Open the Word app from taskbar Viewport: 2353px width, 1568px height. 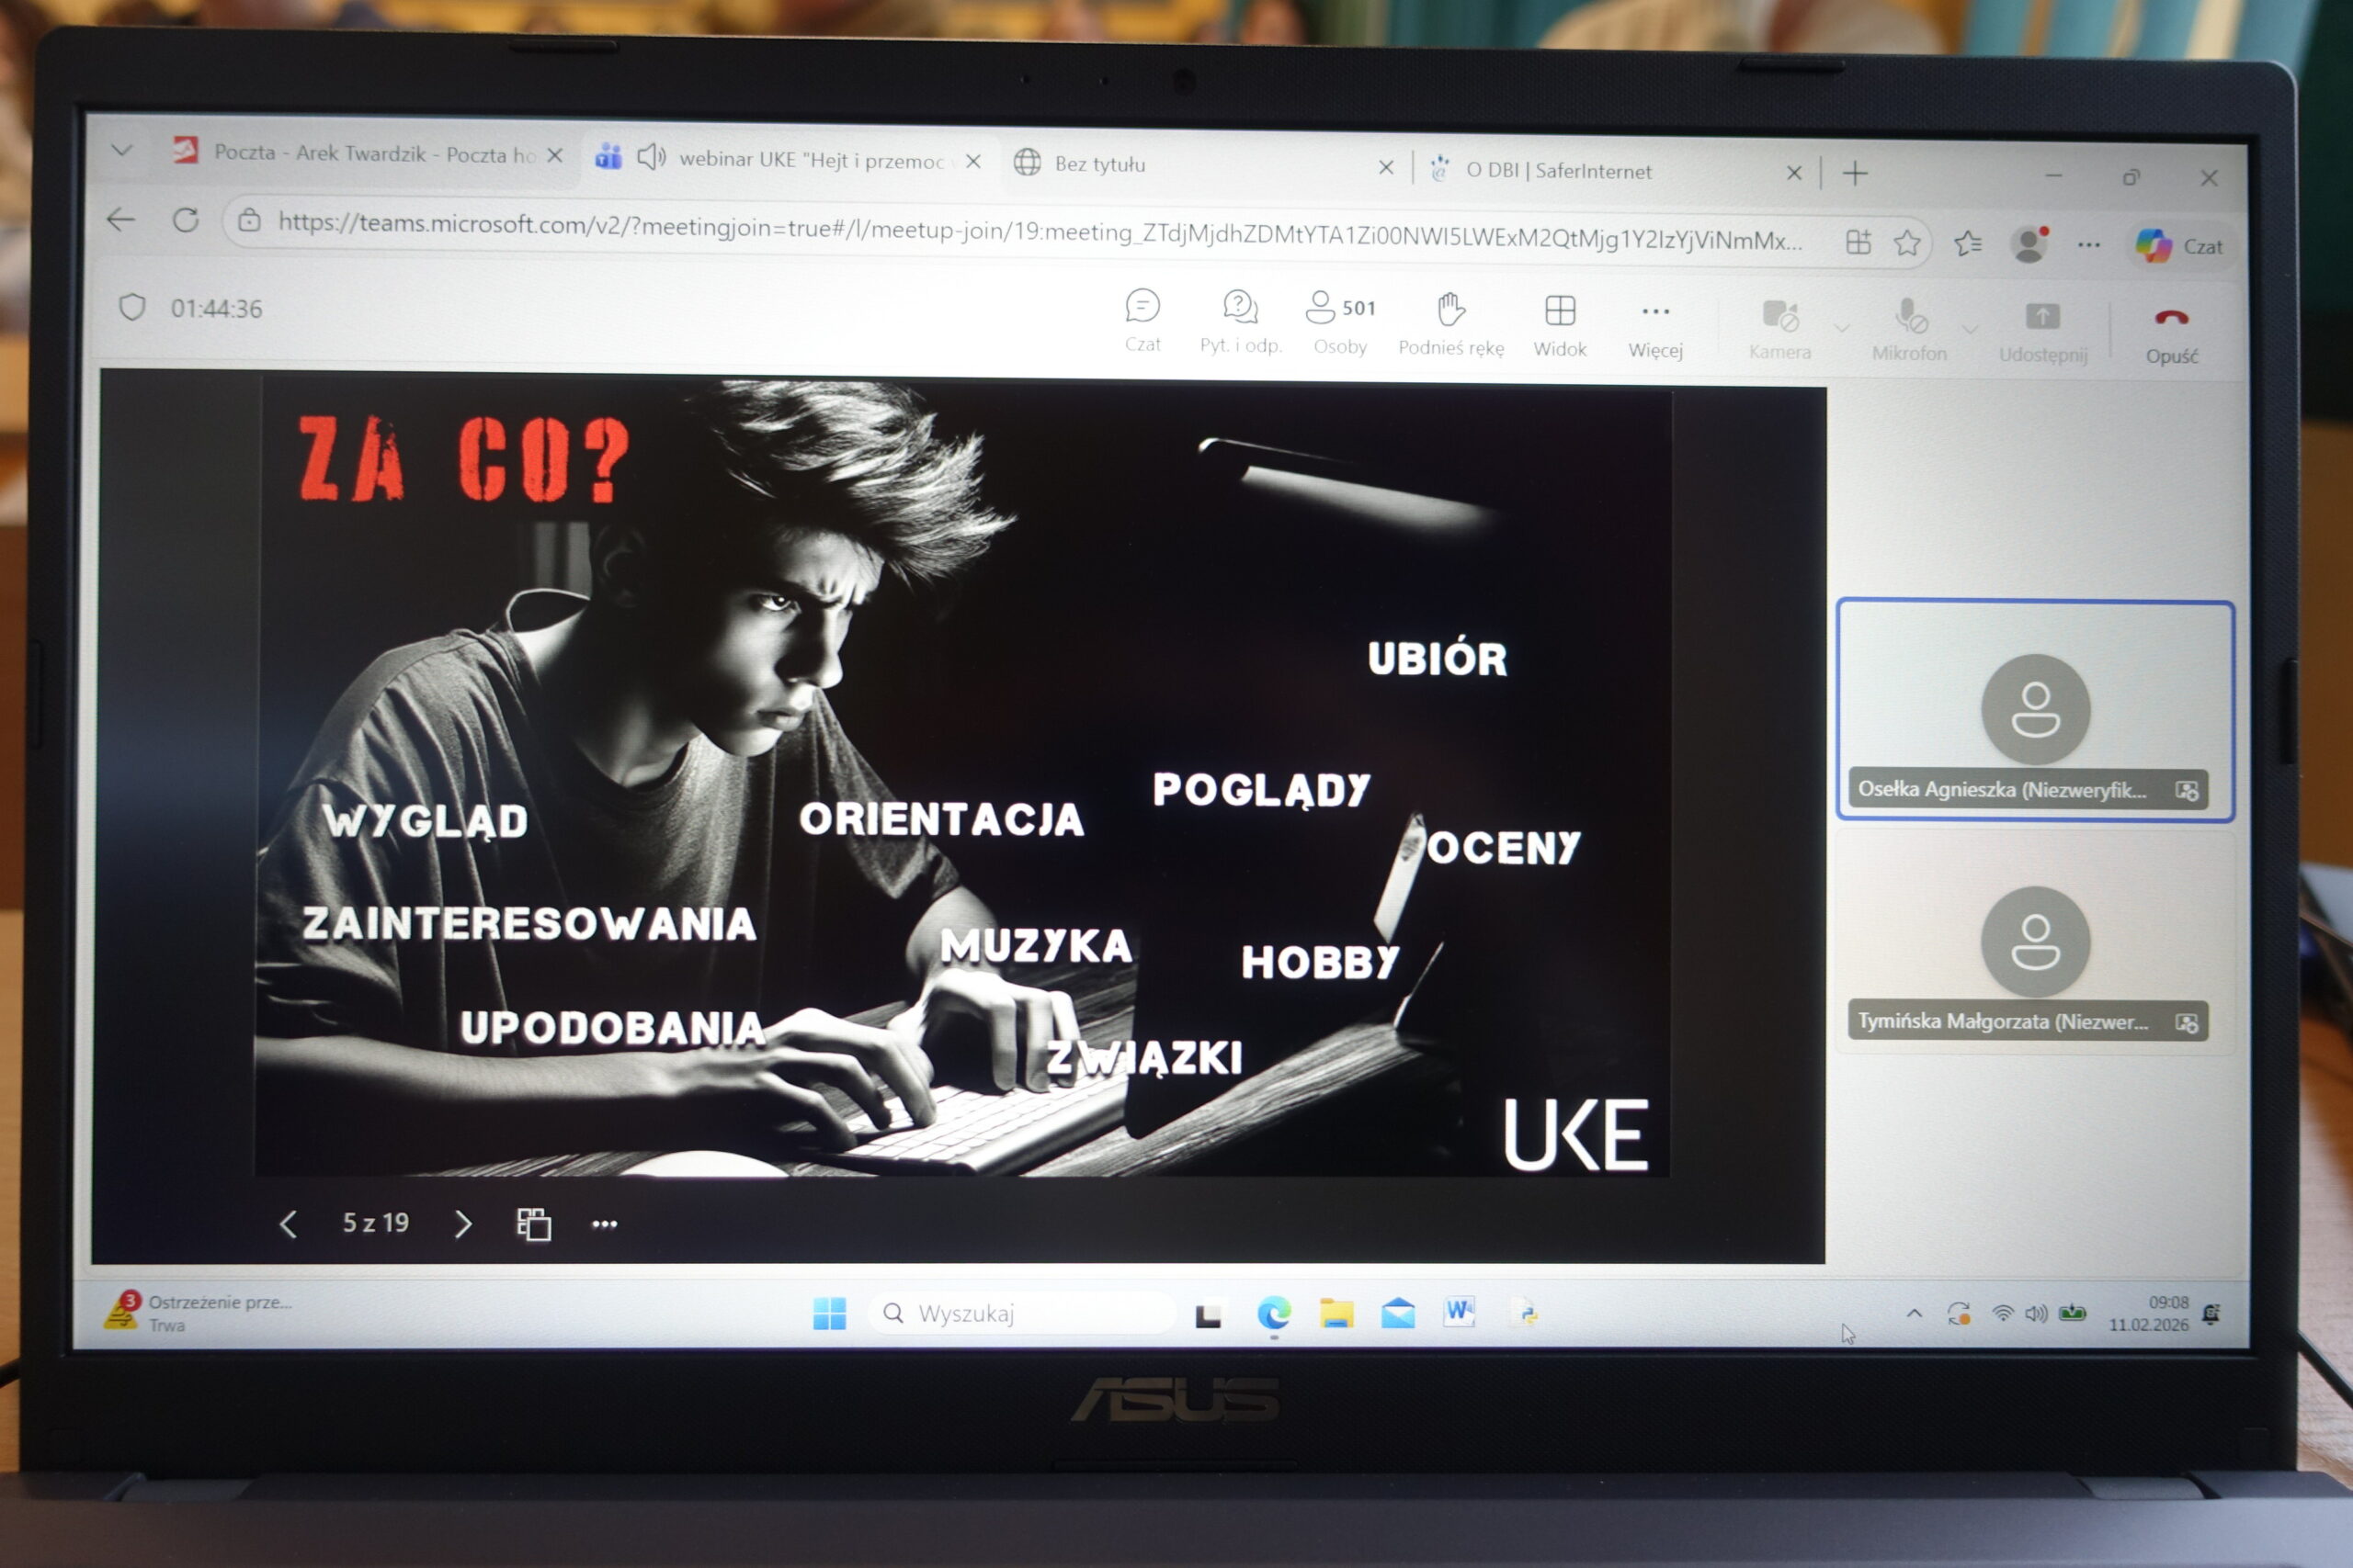(1460, 1312)
